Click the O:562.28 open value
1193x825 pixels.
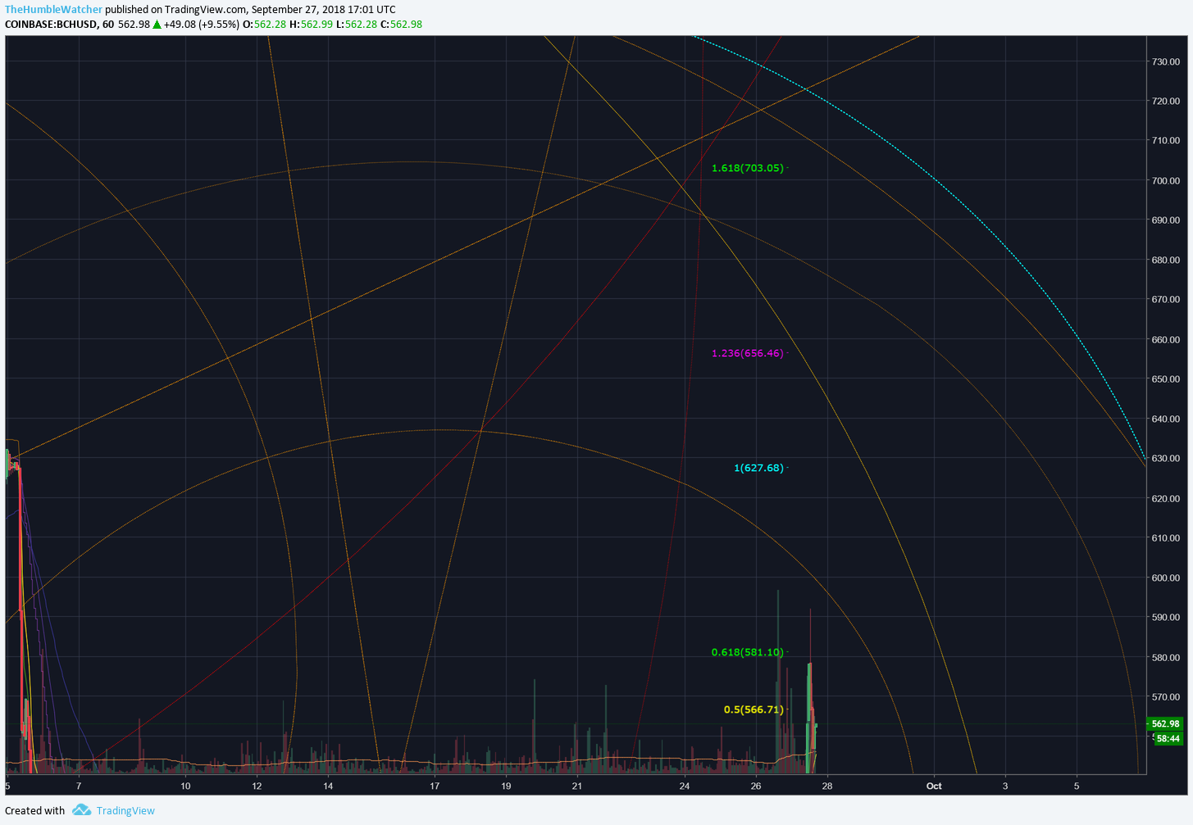[x=264, y=24]
